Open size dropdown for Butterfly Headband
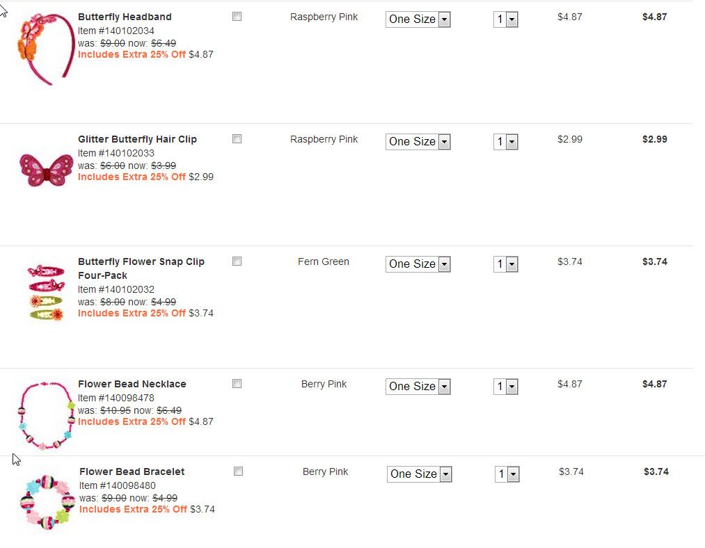The image size is (705, 548). (418, 19)
